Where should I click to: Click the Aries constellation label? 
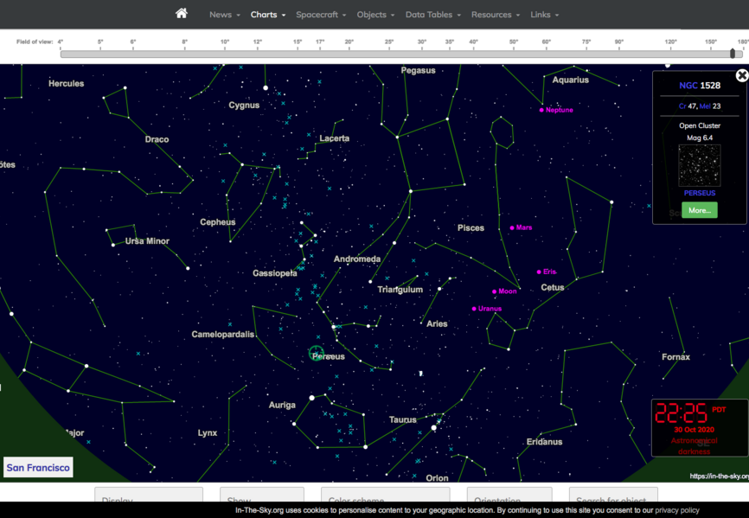pos(437,323)
